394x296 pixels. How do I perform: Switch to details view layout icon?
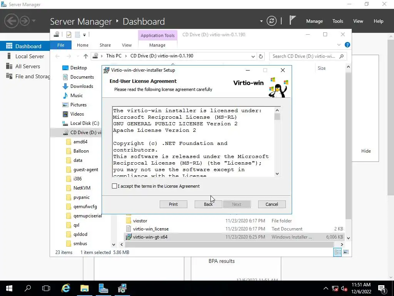[337, 252]
